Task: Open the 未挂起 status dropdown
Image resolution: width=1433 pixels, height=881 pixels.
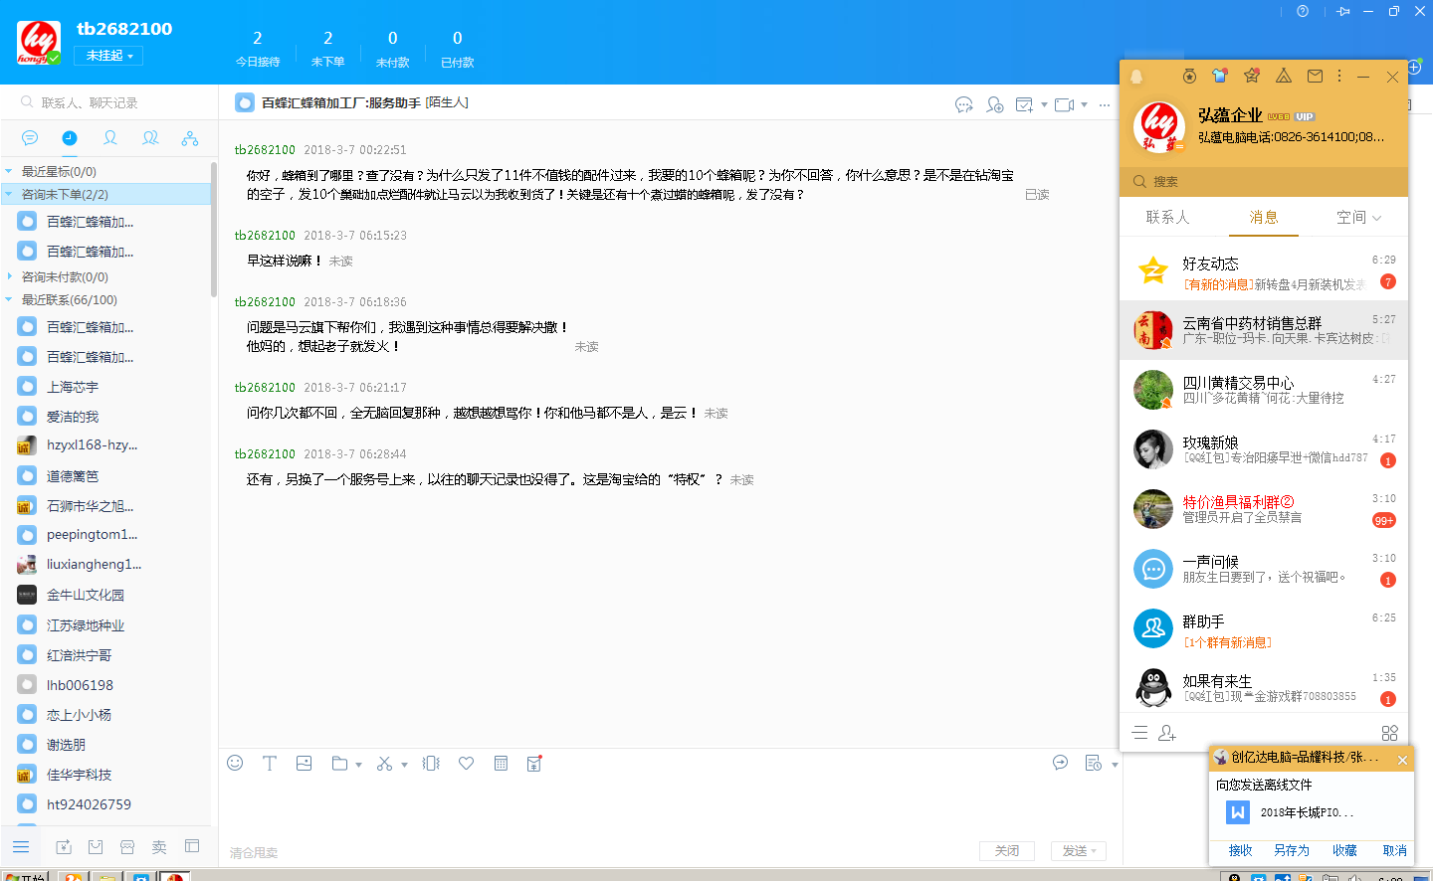Action: click(x=108, y=56)
